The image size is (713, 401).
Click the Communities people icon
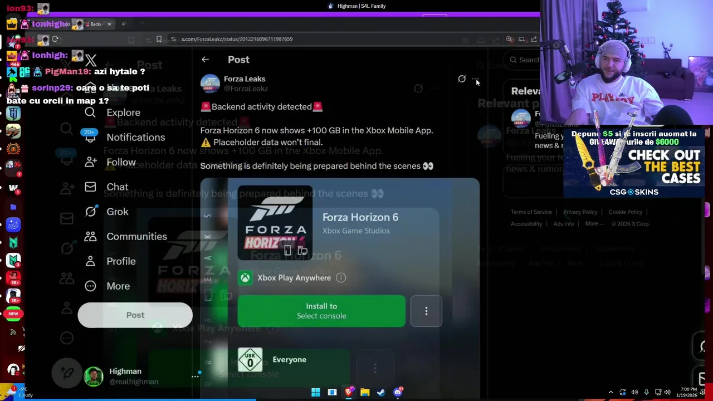[x=90, y=237]
